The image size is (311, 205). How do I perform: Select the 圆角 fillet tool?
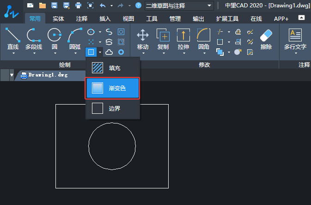(204, 39)
